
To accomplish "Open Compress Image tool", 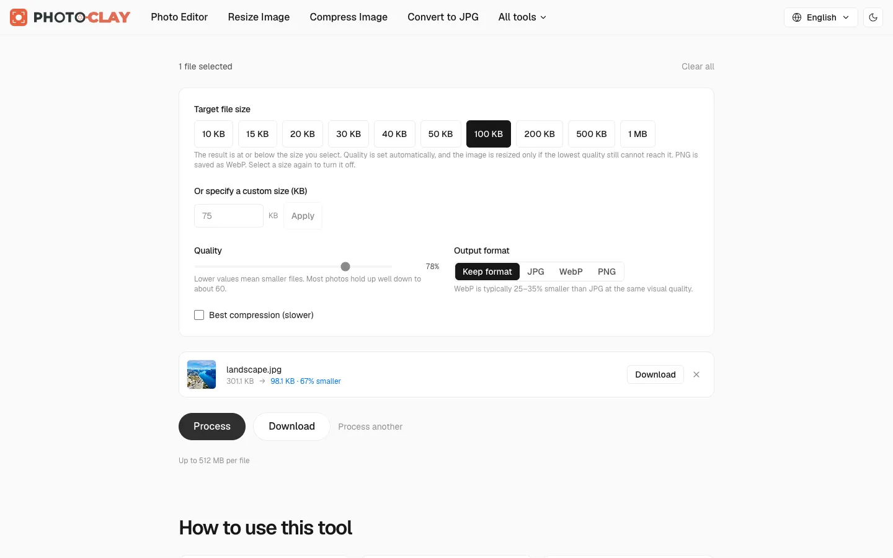I will 349,17.
